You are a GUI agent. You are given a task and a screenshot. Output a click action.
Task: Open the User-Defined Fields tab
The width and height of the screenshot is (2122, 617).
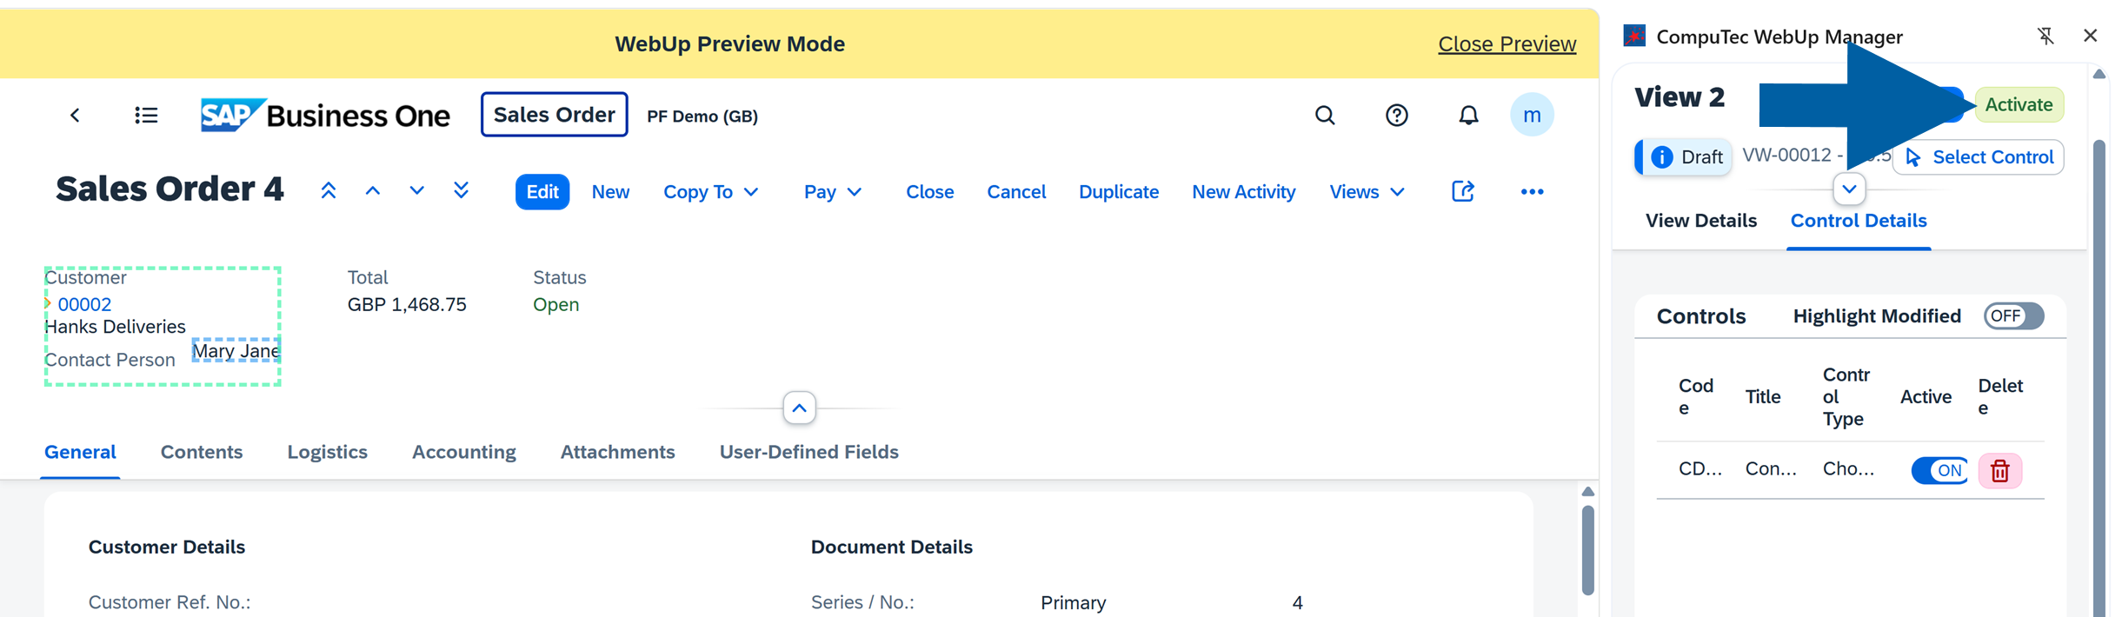click(x=808, y=452)
